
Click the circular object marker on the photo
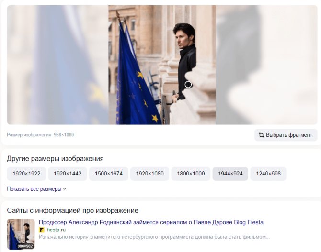[x=188, y=85]
